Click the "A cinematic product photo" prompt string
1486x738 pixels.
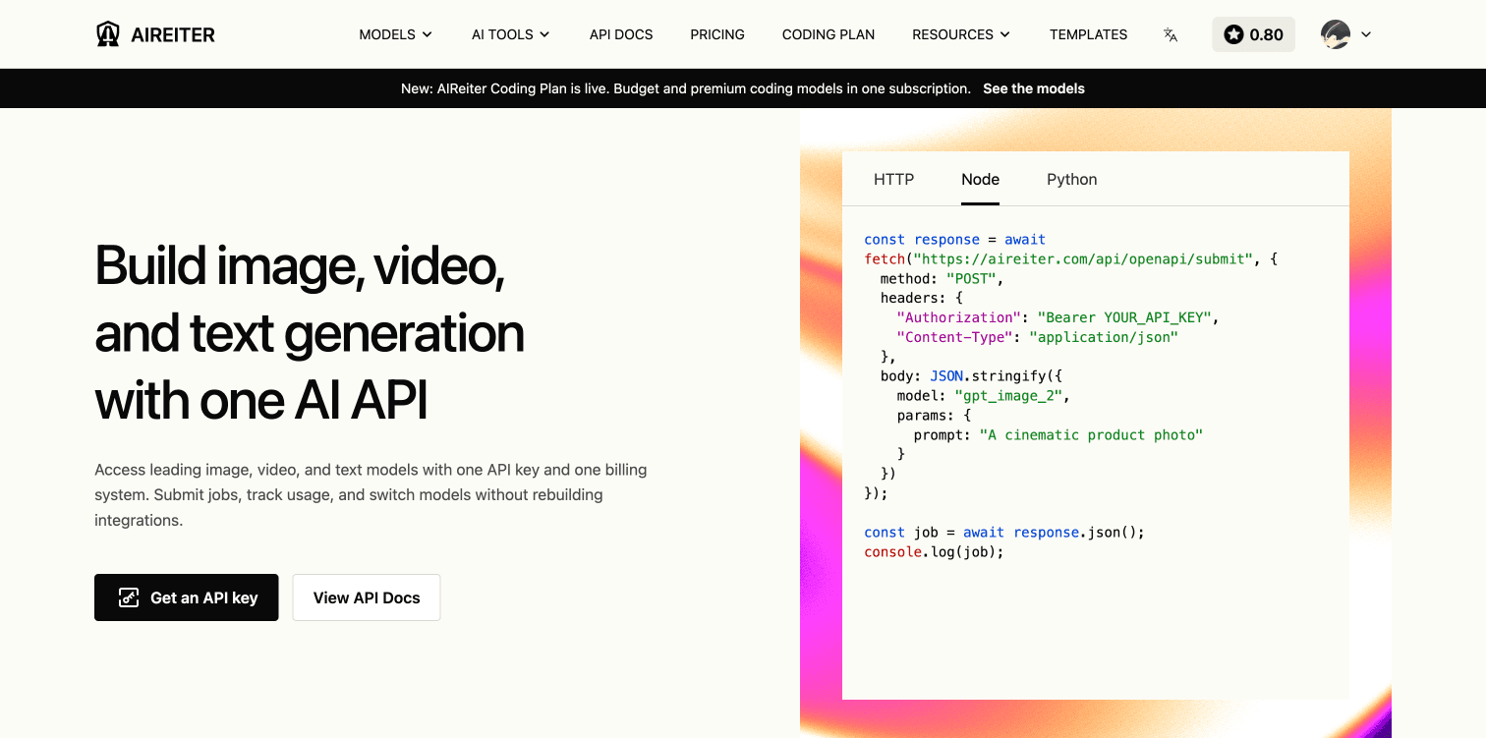pyautogui.click(x=1091, y=434)
